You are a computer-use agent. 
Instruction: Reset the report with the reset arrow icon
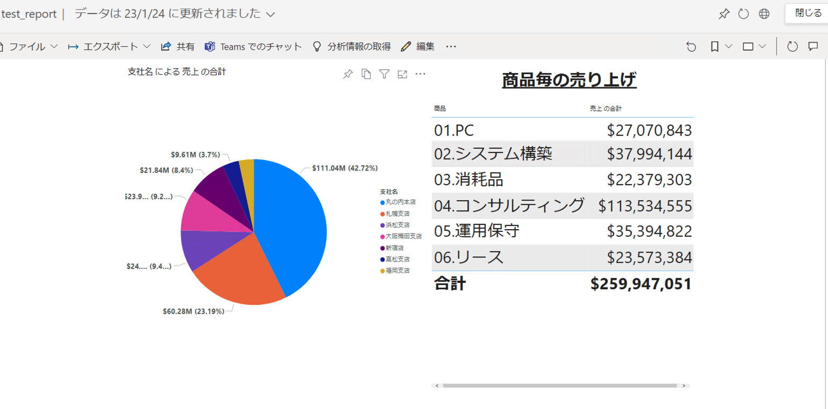[691, 47]
